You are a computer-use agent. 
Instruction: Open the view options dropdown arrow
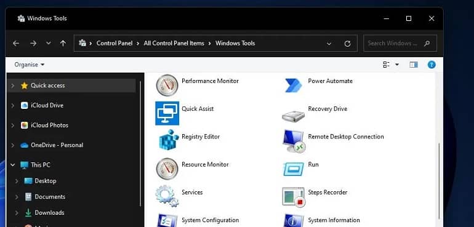(x=397, y=65)
